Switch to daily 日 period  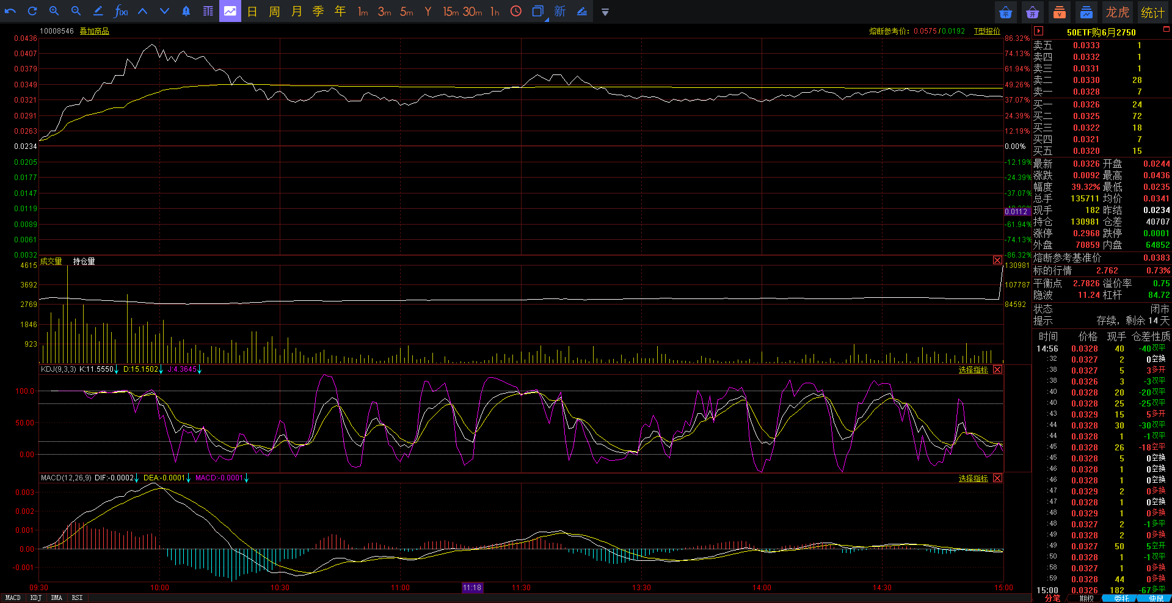click(252, 11)
